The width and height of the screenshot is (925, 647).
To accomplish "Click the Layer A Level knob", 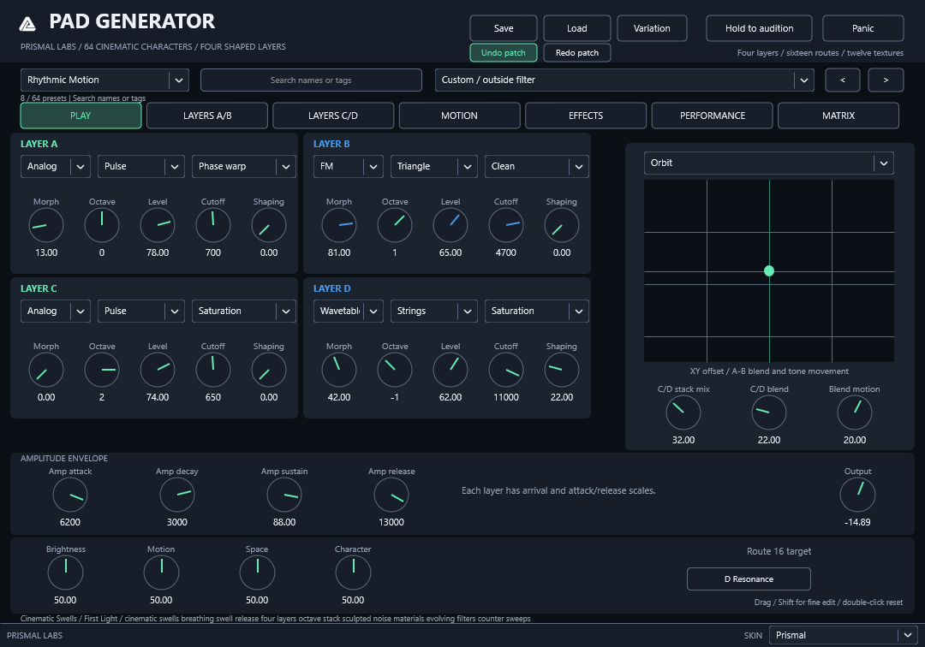I will 158,225.
